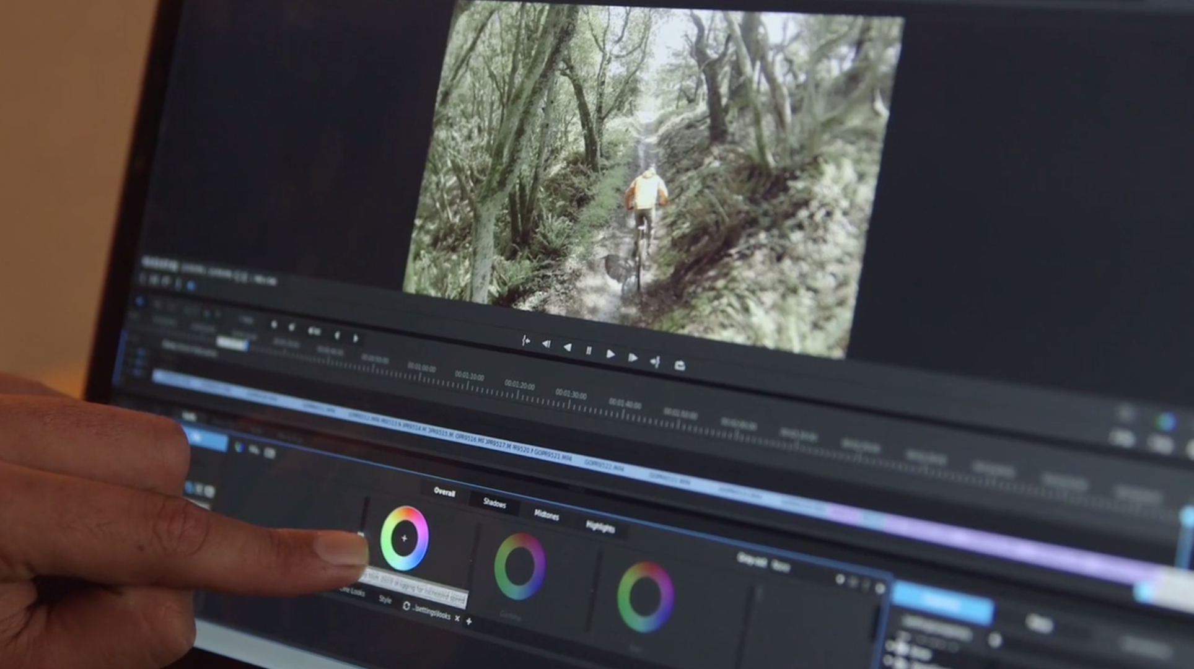Viewport: 1194px width, 669px height.
Task: Click the 00:01:10:00 mark on the timeline ruler
Action: point(469,375)
